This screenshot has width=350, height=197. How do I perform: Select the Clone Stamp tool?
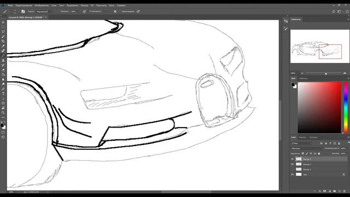click(x=3, y=60)
